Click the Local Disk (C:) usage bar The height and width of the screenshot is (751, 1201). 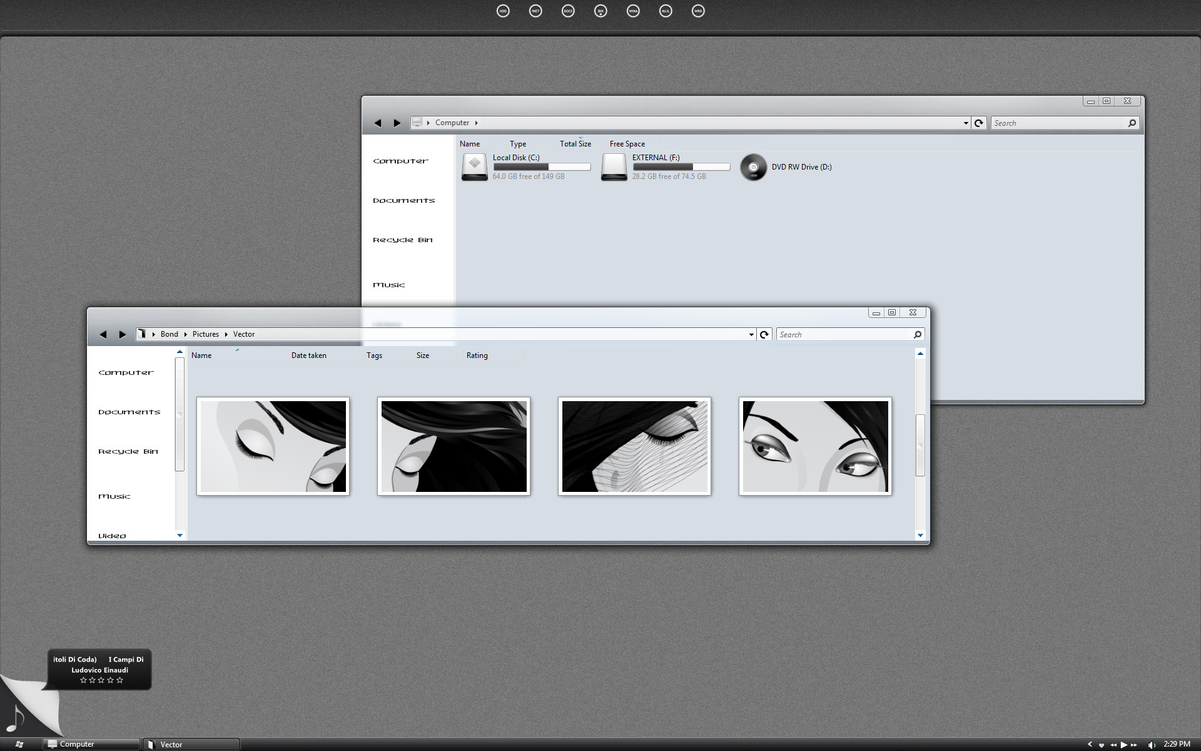pos(542,167)
